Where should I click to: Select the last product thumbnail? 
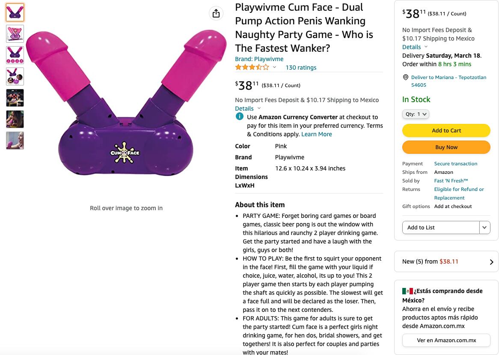click(15, 141)
